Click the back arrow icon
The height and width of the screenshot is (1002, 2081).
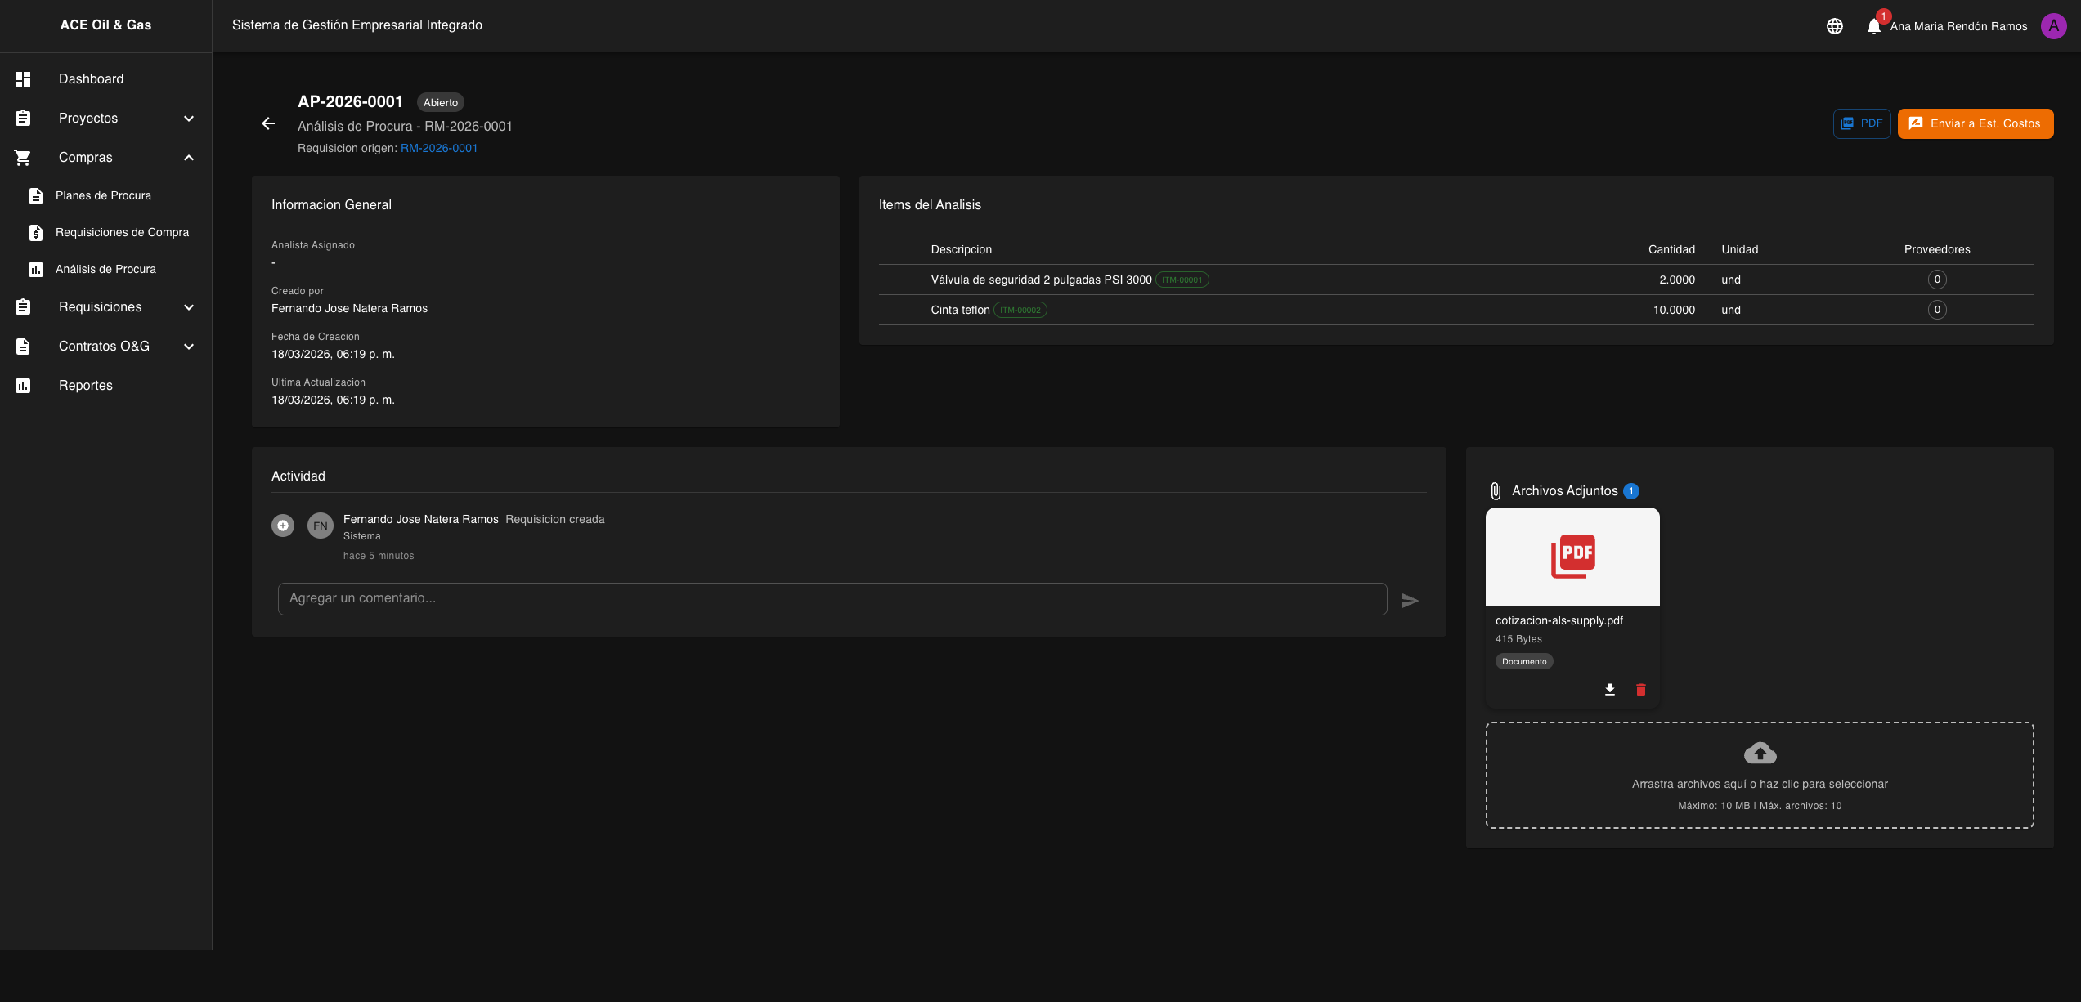coord(268,123)
